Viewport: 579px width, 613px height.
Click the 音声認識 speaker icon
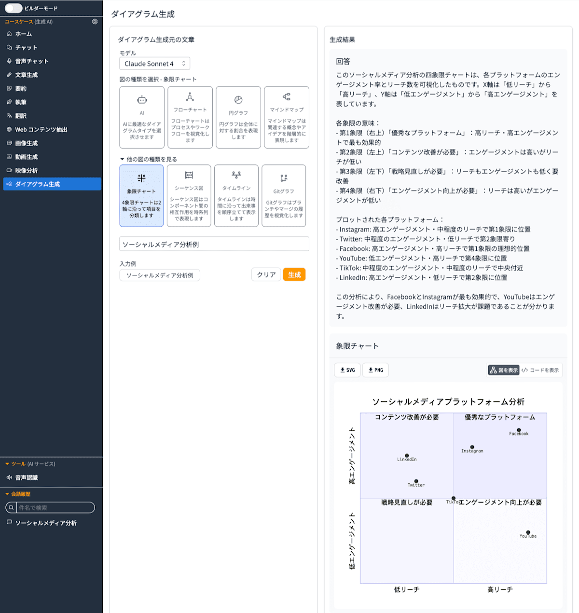pos(9,477)
